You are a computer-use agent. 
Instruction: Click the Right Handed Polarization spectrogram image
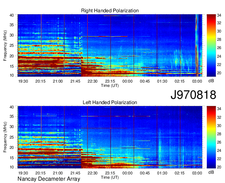pyautogui.click(x=110, y=45)
